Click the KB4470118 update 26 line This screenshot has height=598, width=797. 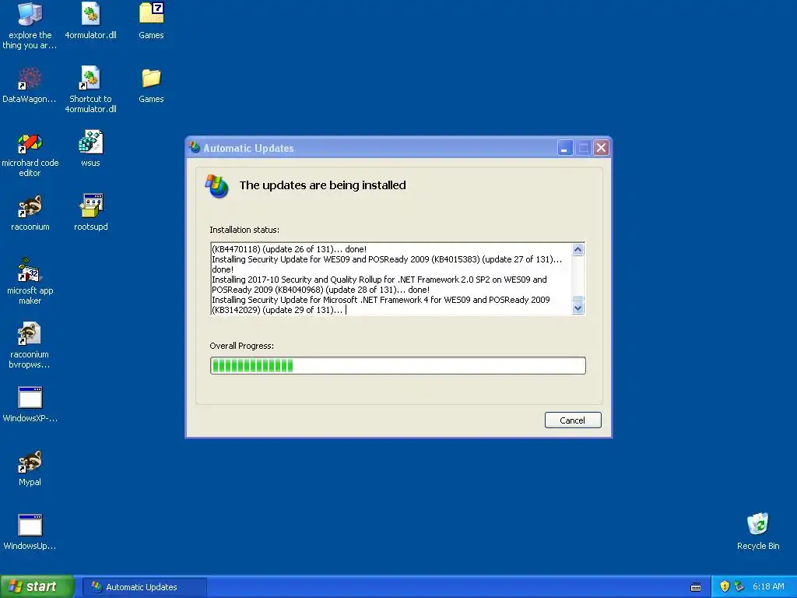289,249
